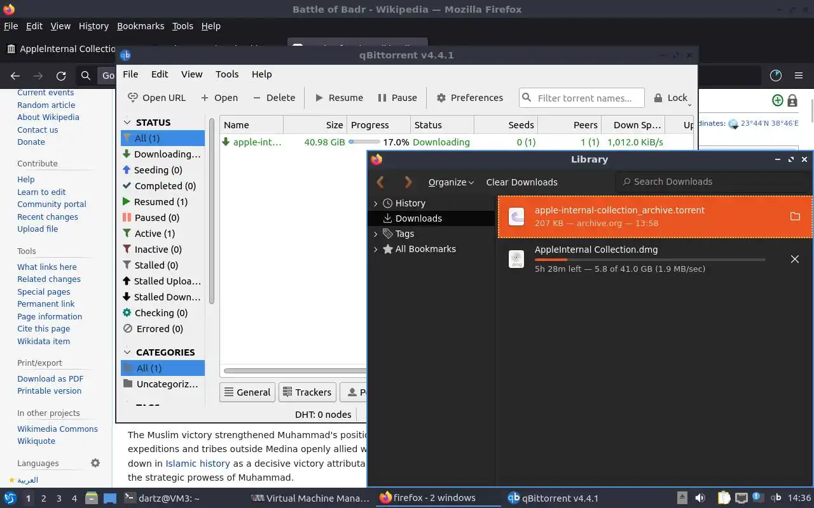Select Seeding (0) status filter
The height and width of the screenshot is (508, 814).
[163, 170]
